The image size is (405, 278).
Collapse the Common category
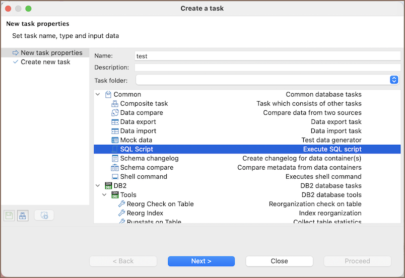coord(98,95)
